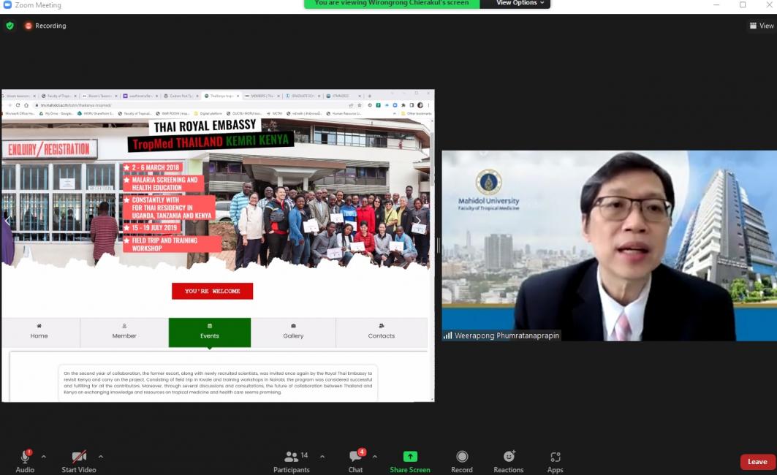
Task: Switch to the MEMBERS browser tab
Action: [262, 96]
